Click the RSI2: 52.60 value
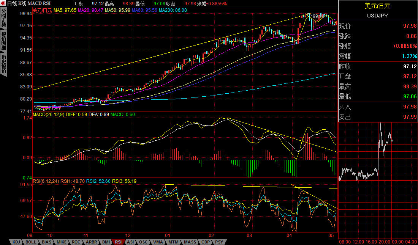 point(98,181)
